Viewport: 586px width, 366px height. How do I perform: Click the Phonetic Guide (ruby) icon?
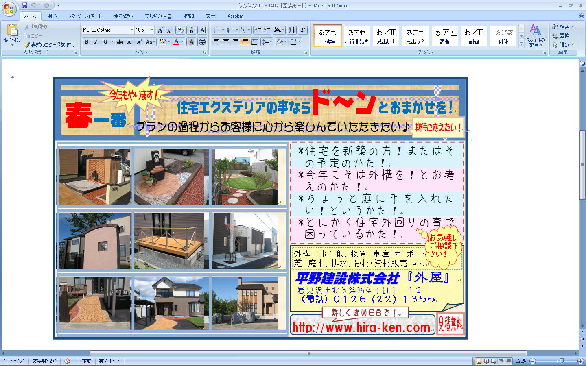point(191,30)
